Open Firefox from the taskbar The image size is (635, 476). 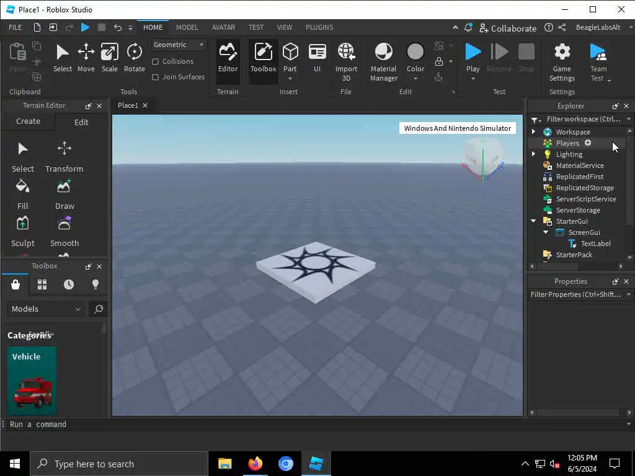255,464
